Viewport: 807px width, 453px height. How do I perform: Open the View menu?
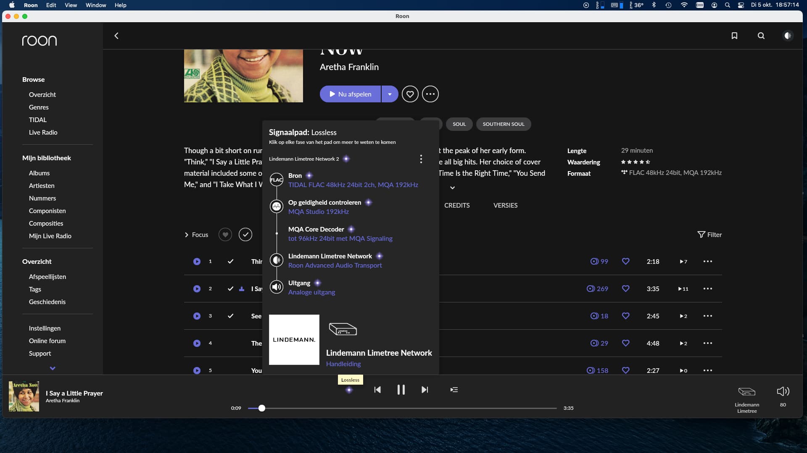(71, 5)
